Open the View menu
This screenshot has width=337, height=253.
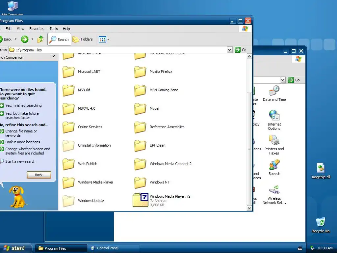(x=20, y=29)
